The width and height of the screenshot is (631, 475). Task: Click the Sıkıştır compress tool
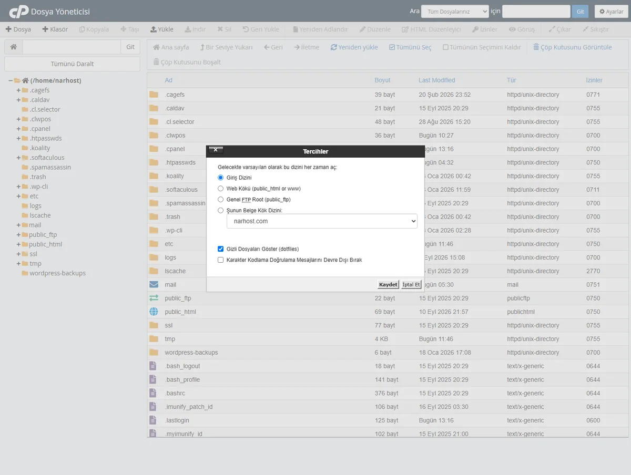[x=596, y=29]
